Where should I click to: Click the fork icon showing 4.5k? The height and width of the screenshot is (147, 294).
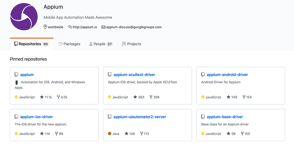coord(58,97)
